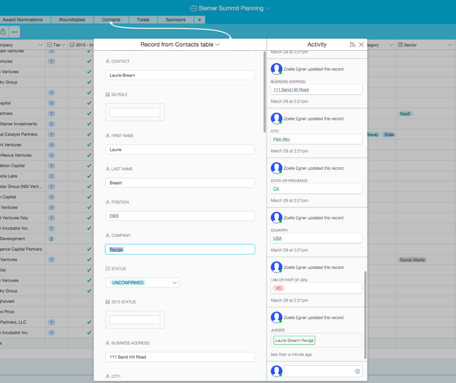Image resolution: width=456 pixels, height=383 pixels.
Task: Switch to the Roundtables tab
Action: 72,20
